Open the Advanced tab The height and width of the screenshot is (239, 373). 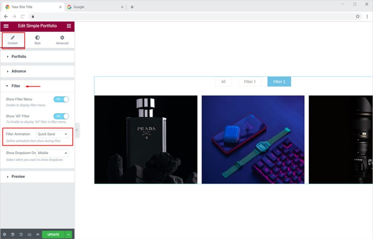pyautogui.click(x=62, y=40)
